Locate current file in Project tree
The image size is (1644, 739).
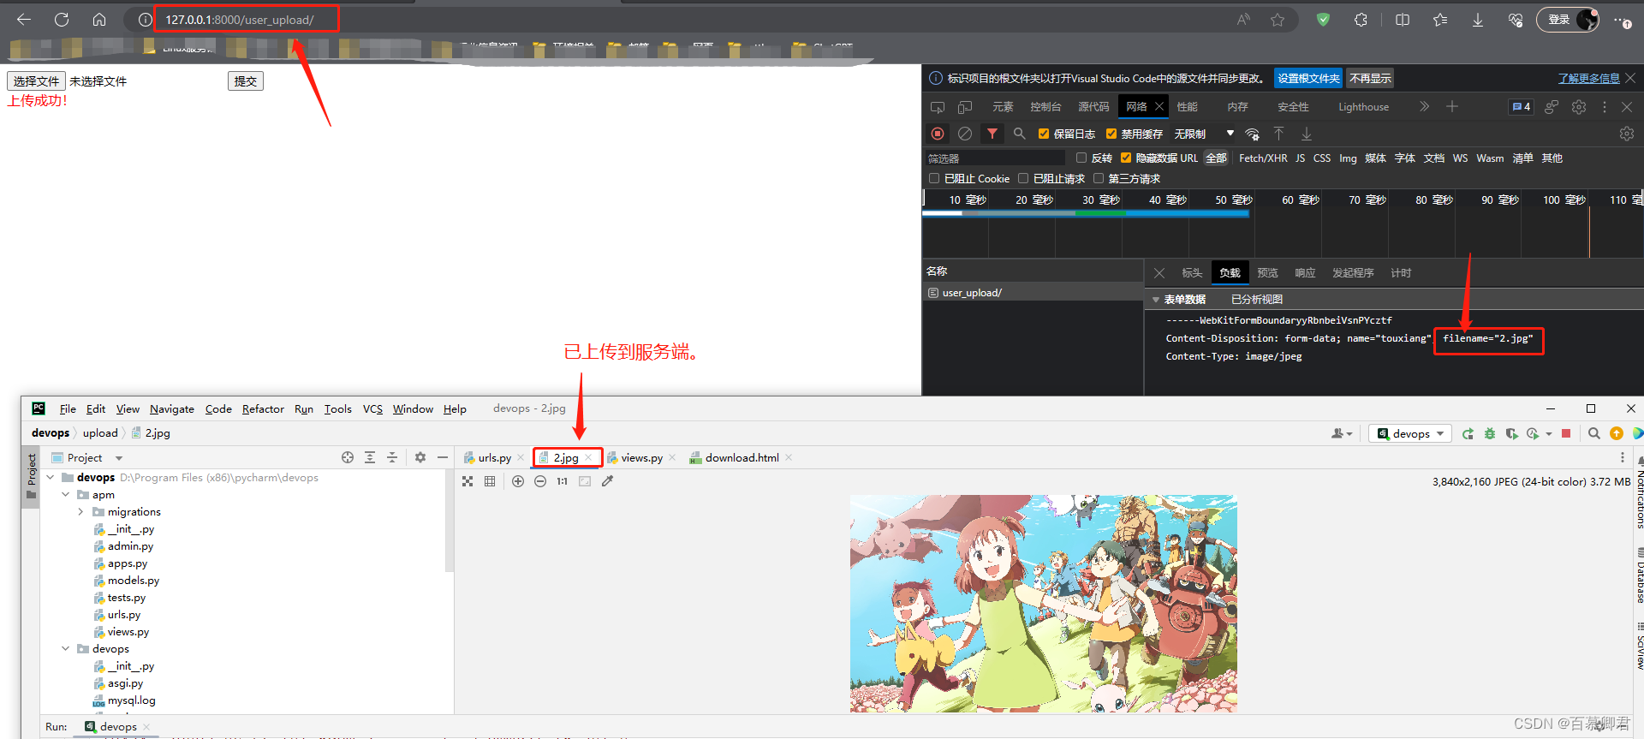pos(348,457)
